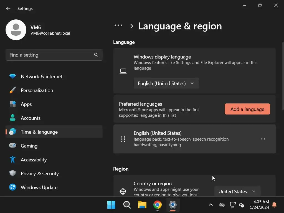Restore down the Settings window
Viewport: 284px width, 213px height.
260,5
